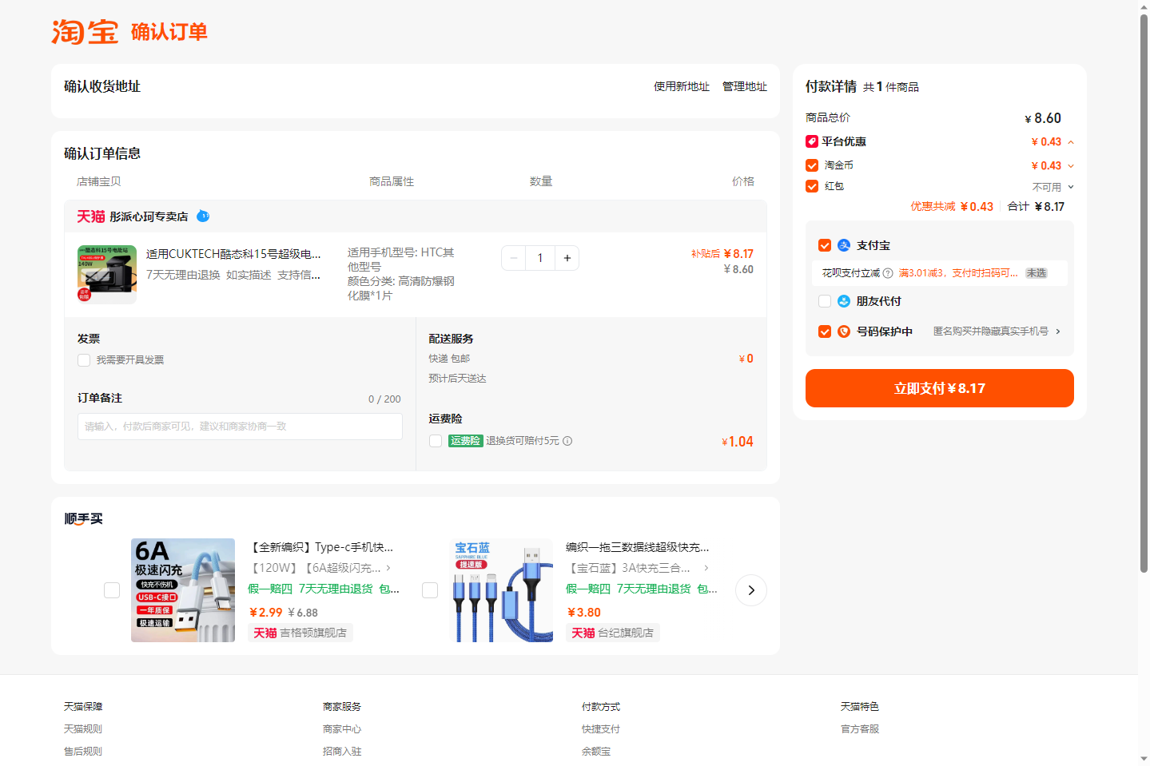Toggle the 号码保护中 checkbox
Screen dimensions: 1150x766
tap(825, 331)
